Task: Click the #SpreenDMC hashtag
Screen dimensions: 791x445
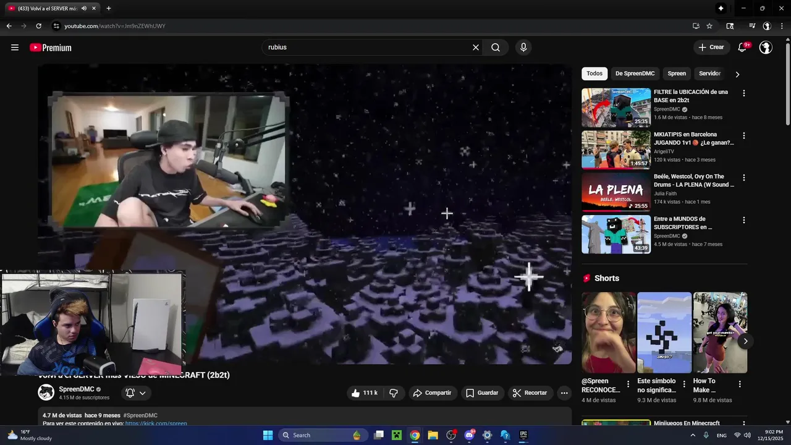Action: (x=140, y=415)
